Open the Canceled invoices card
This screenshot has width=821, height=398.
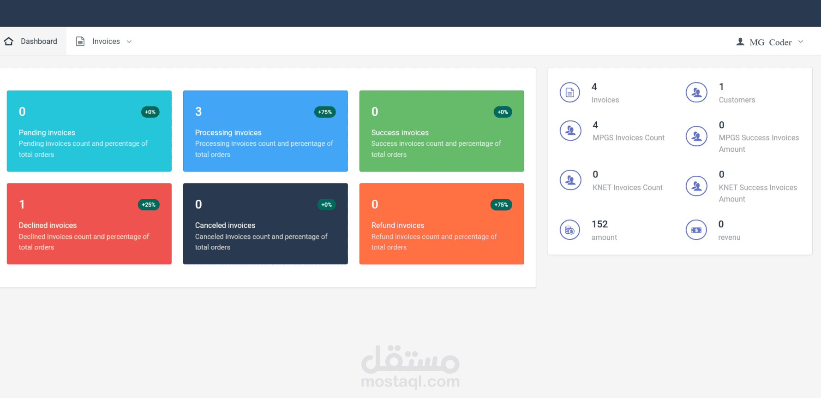(265, 224)
